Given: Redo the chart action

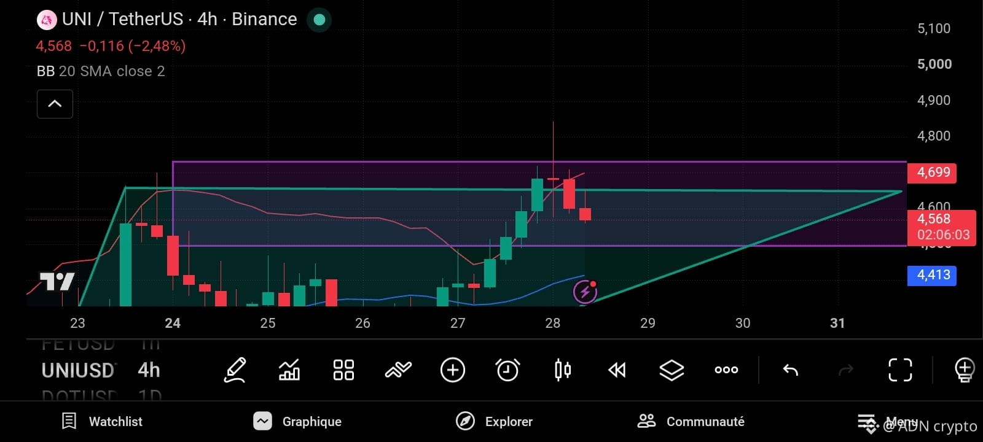Looking at the screenshot, I should click(x=846, y=370).
